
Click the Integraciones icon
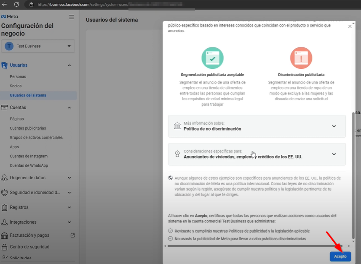click(4, 222)
